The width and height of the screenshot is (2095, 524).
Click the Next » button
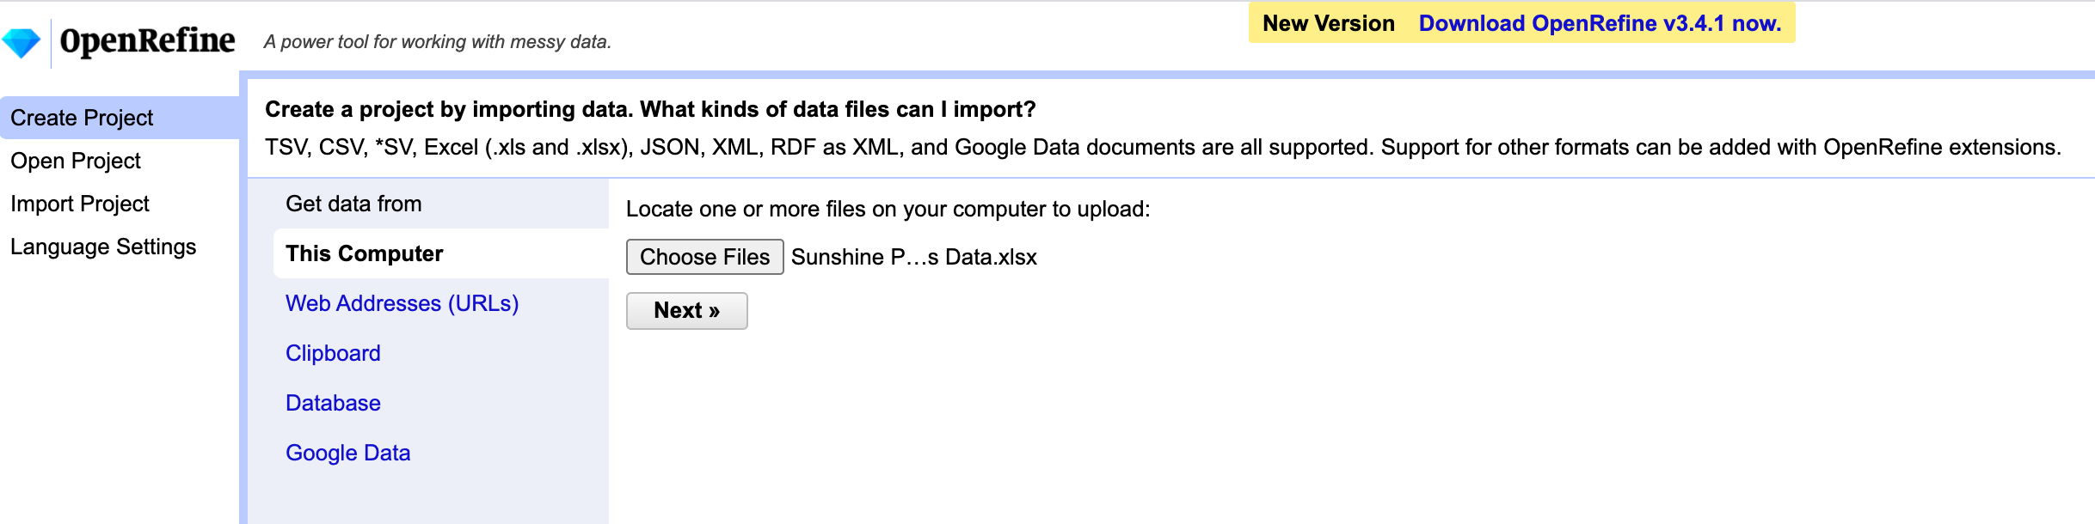[x=686, y=310]
